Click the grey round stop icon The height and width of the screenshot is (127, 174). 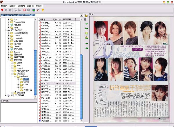pyautogui.click(x=28, y=10)
